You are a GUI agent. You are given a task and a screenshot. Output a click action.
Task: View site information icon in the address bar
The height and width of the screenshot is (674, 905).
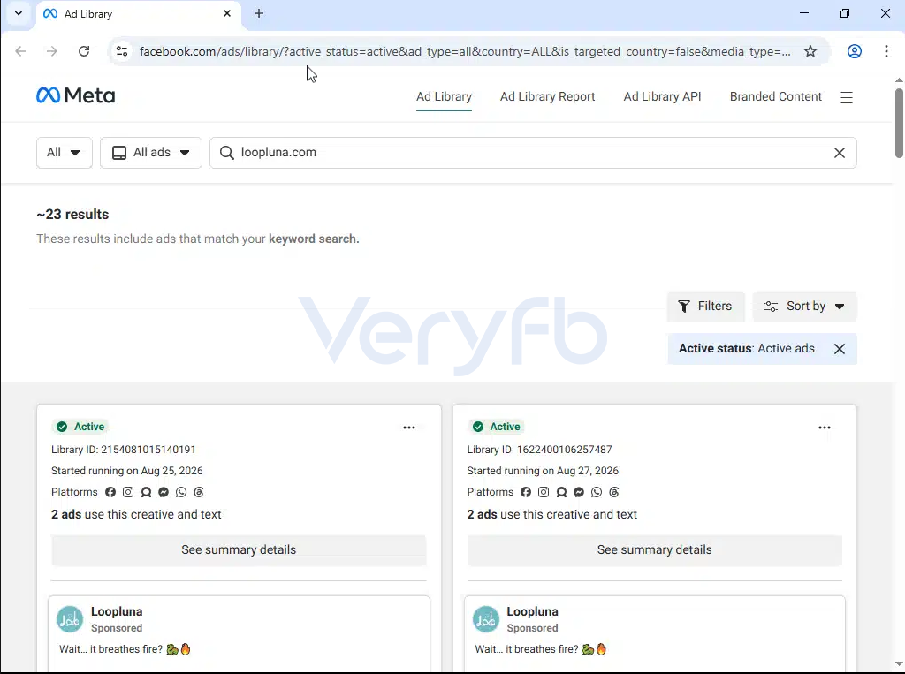tap(122, 51)
